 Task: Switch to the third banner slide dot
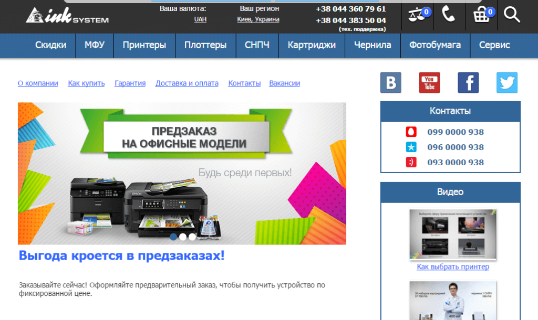click(192, 237)
